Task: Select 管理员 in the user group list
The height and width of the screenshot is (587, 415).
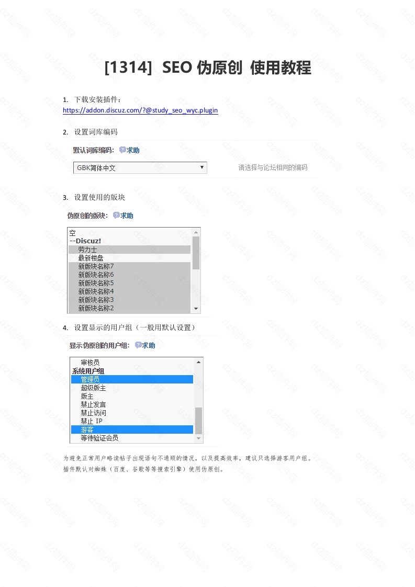Action: click(x=90, y=379)
